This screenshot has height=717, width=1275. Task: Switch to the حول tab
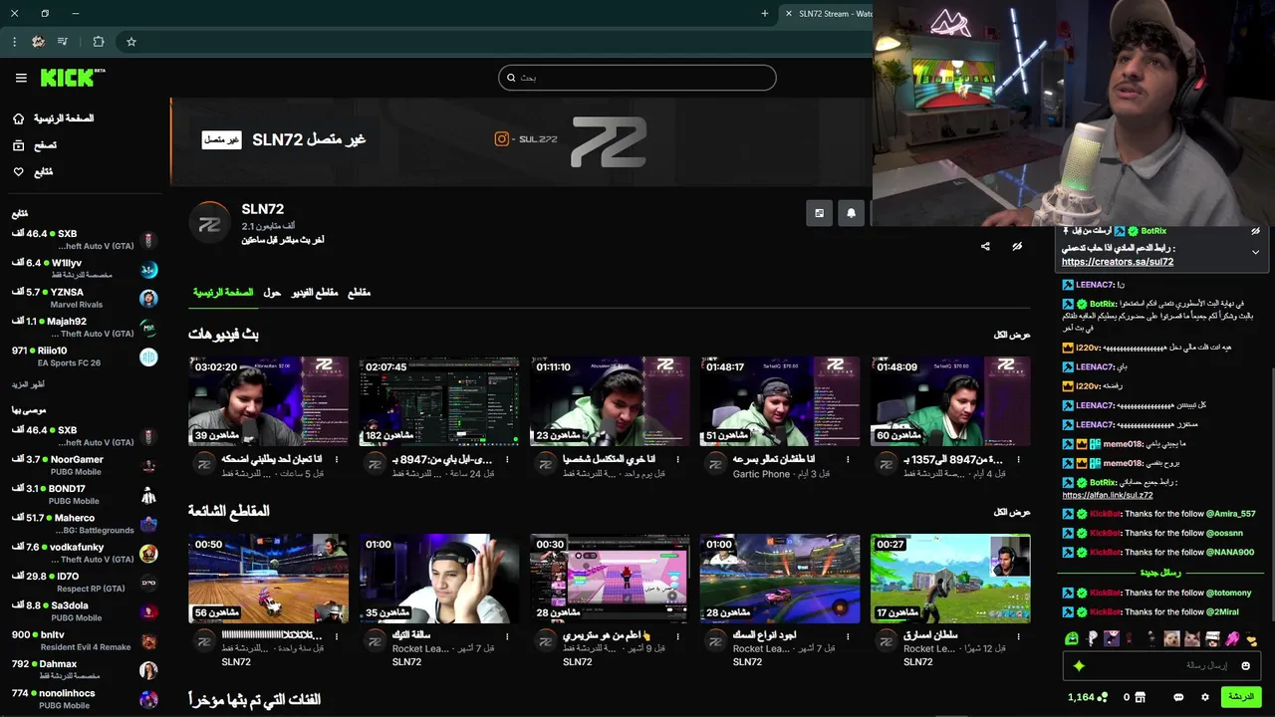coord(272,293)
